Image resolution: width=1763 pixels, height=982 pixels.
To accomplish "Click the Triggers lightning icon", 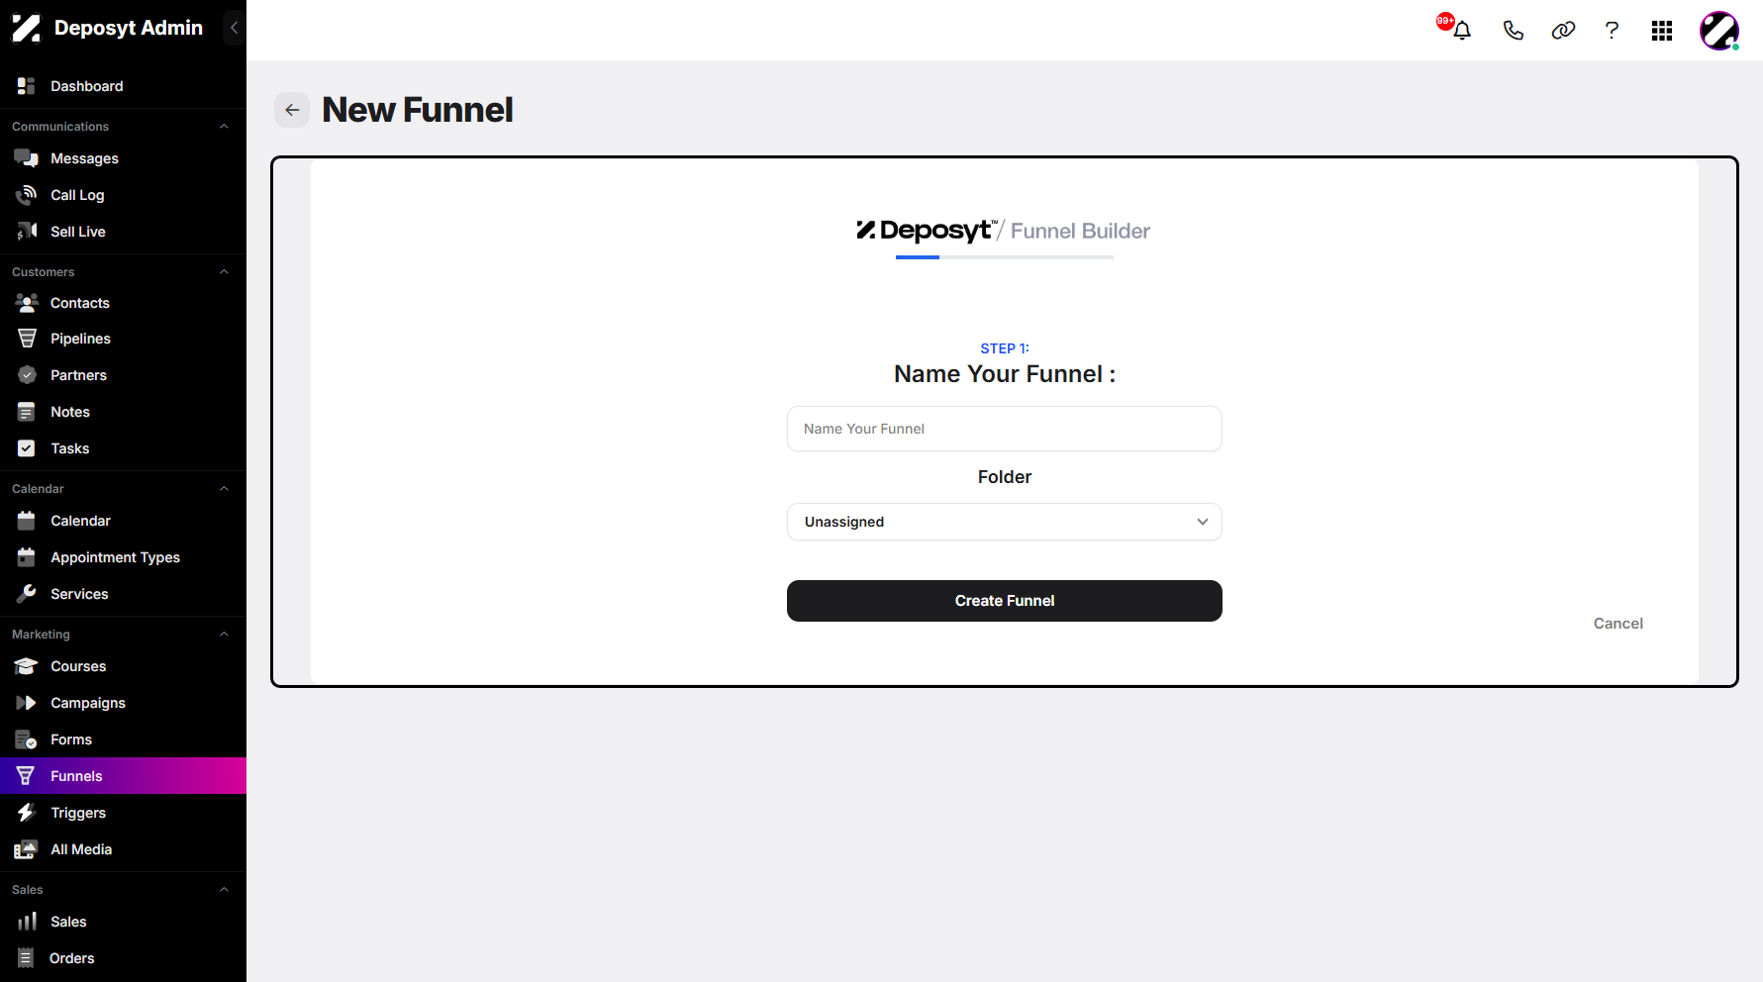I will tap(27, 813).
